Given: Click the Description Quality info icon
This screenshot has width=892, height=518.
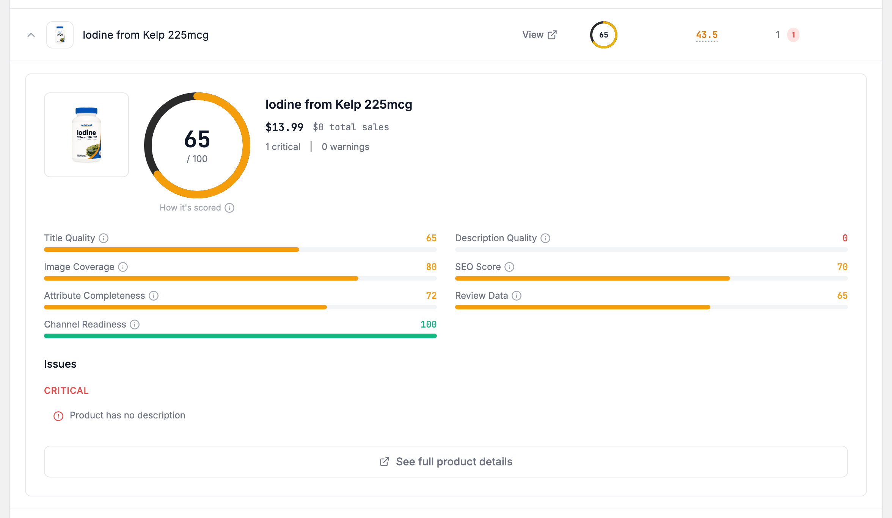Looking at the screenshot, I should 545,238.
